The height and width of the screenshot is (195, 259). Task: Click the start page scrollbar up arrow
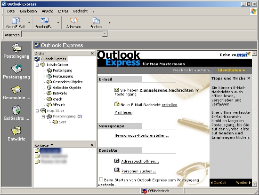point(254,53)
